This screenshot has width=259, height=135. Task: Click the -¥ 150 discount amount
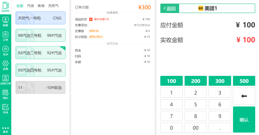pyautogui.click(x=146, y=19)
